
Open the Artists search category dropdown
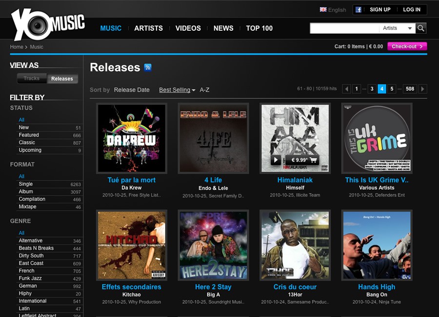pos(397,28)
